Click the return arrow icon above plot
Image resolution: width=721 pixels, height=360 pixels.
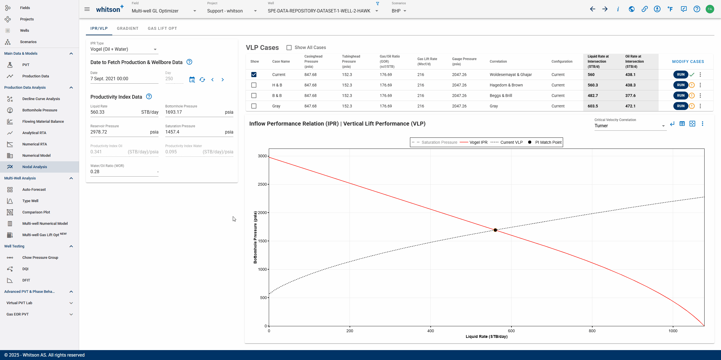[672, 124]
